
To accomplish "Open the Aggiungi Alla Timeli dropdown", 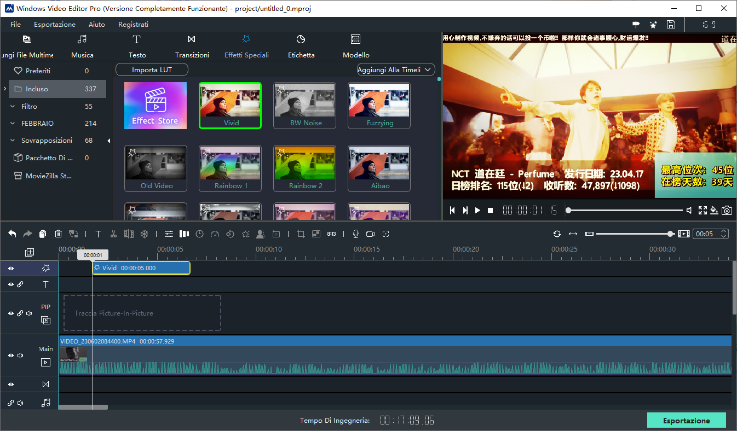I will [395, 69].
